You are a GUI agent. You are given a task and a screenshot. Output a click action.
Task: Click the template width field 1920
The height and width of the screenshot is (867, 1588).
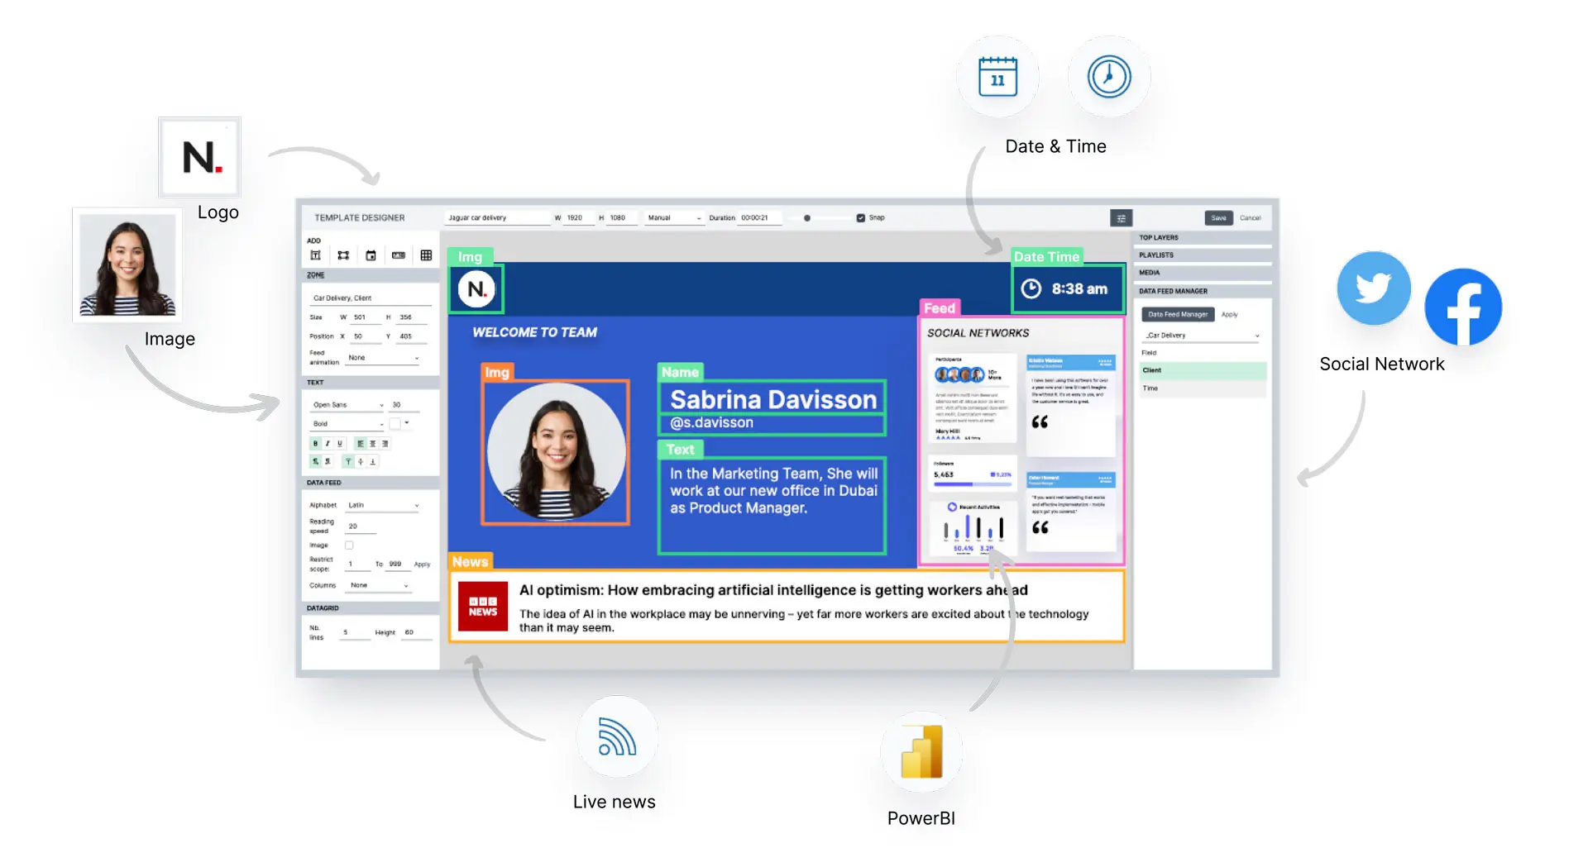tap(578, 218)
